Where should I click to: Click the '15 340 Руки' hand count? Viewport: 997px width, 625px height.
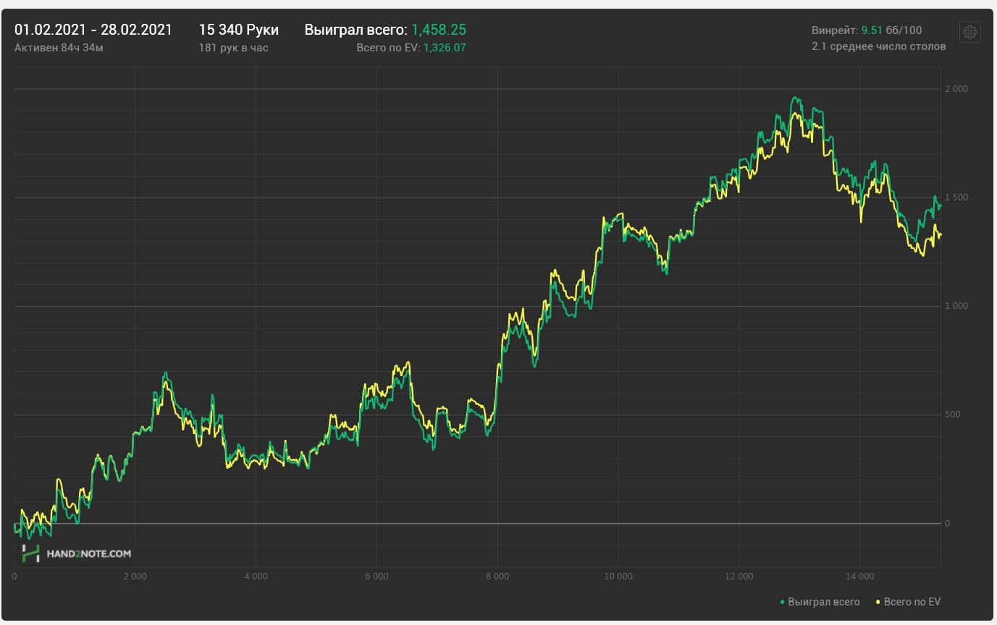238,30
